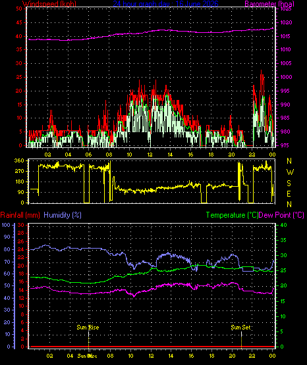Click the 270 wind direction degree label
This screenshot has width=307, height=365.
19,172
